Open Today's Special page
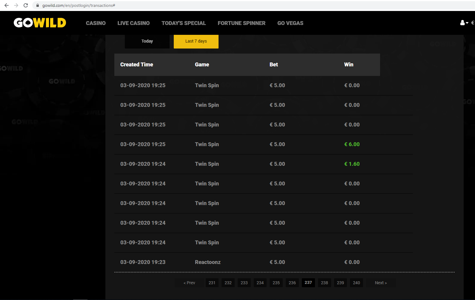The width and height of the screenshot is (475, 300). click(x=184, y=23)
